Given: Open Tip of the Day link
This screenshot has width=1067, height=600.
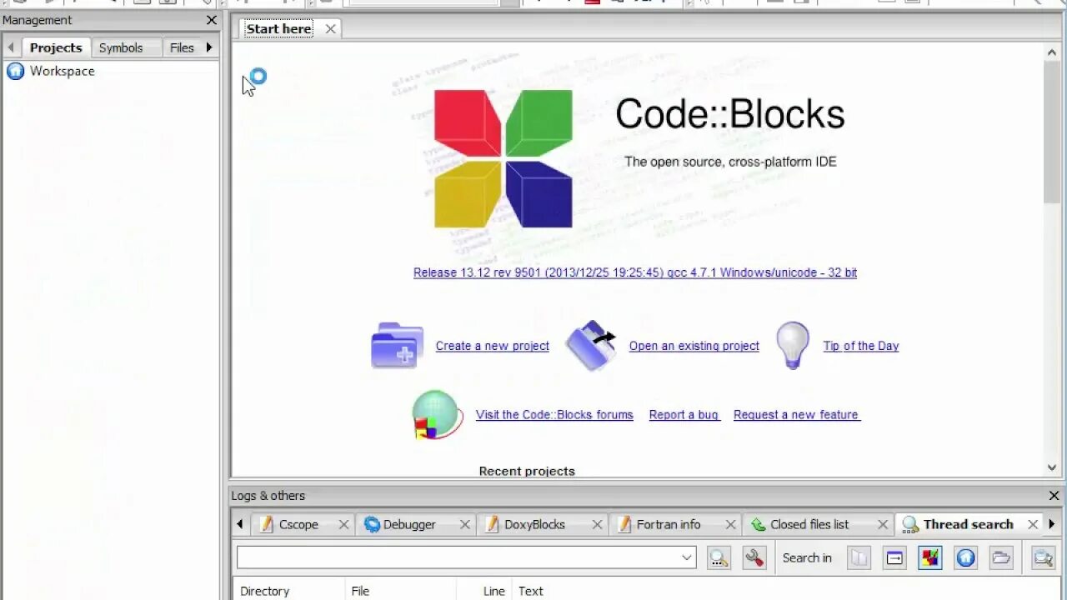Looking at the screenshot, I should (x=861, y=346).
